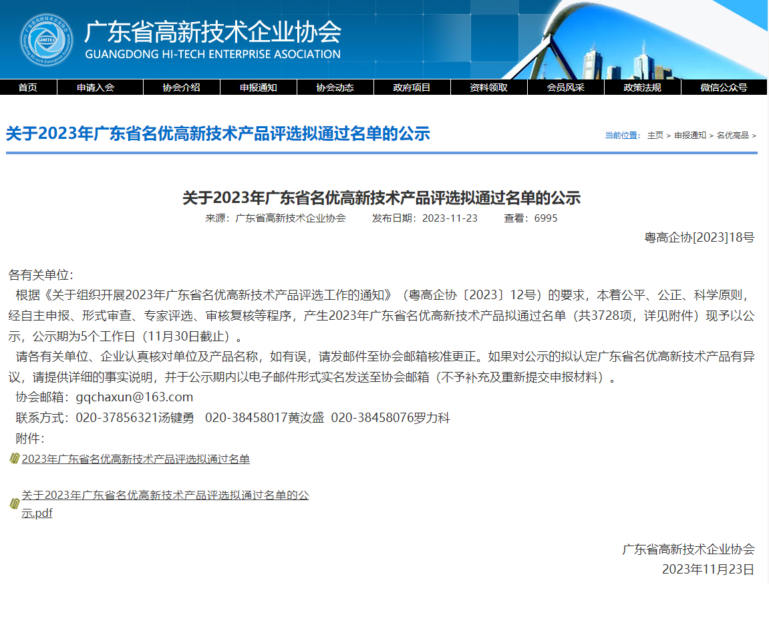
Task: Click blue page heading 关于2023年广东省名优高新技术产品
Action: [x=218, y=134]
